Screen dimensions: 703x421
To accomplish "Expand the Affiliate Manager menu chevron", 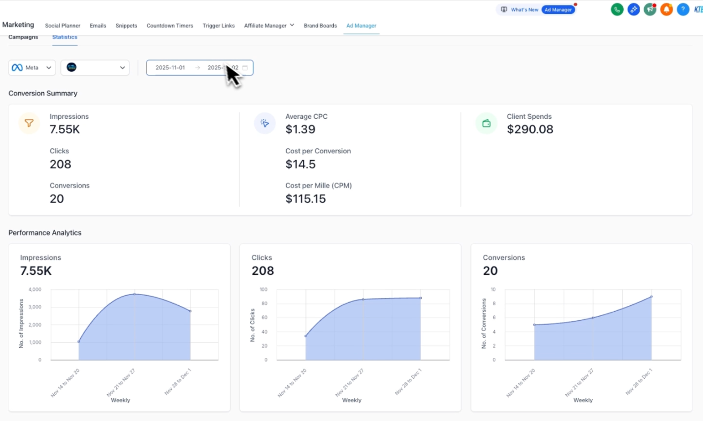I will [x=292, y=25].
